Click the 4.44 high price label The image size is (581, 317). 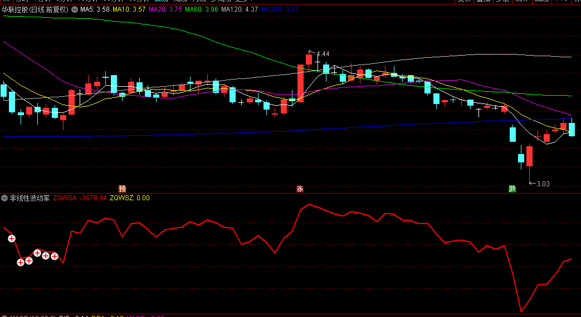(x=323, y=54)
